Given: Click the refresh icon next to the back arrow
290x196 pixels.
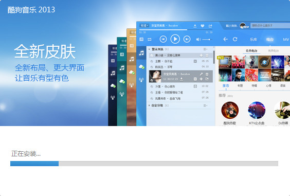Looking at the screenshot, I should (235, 39).
